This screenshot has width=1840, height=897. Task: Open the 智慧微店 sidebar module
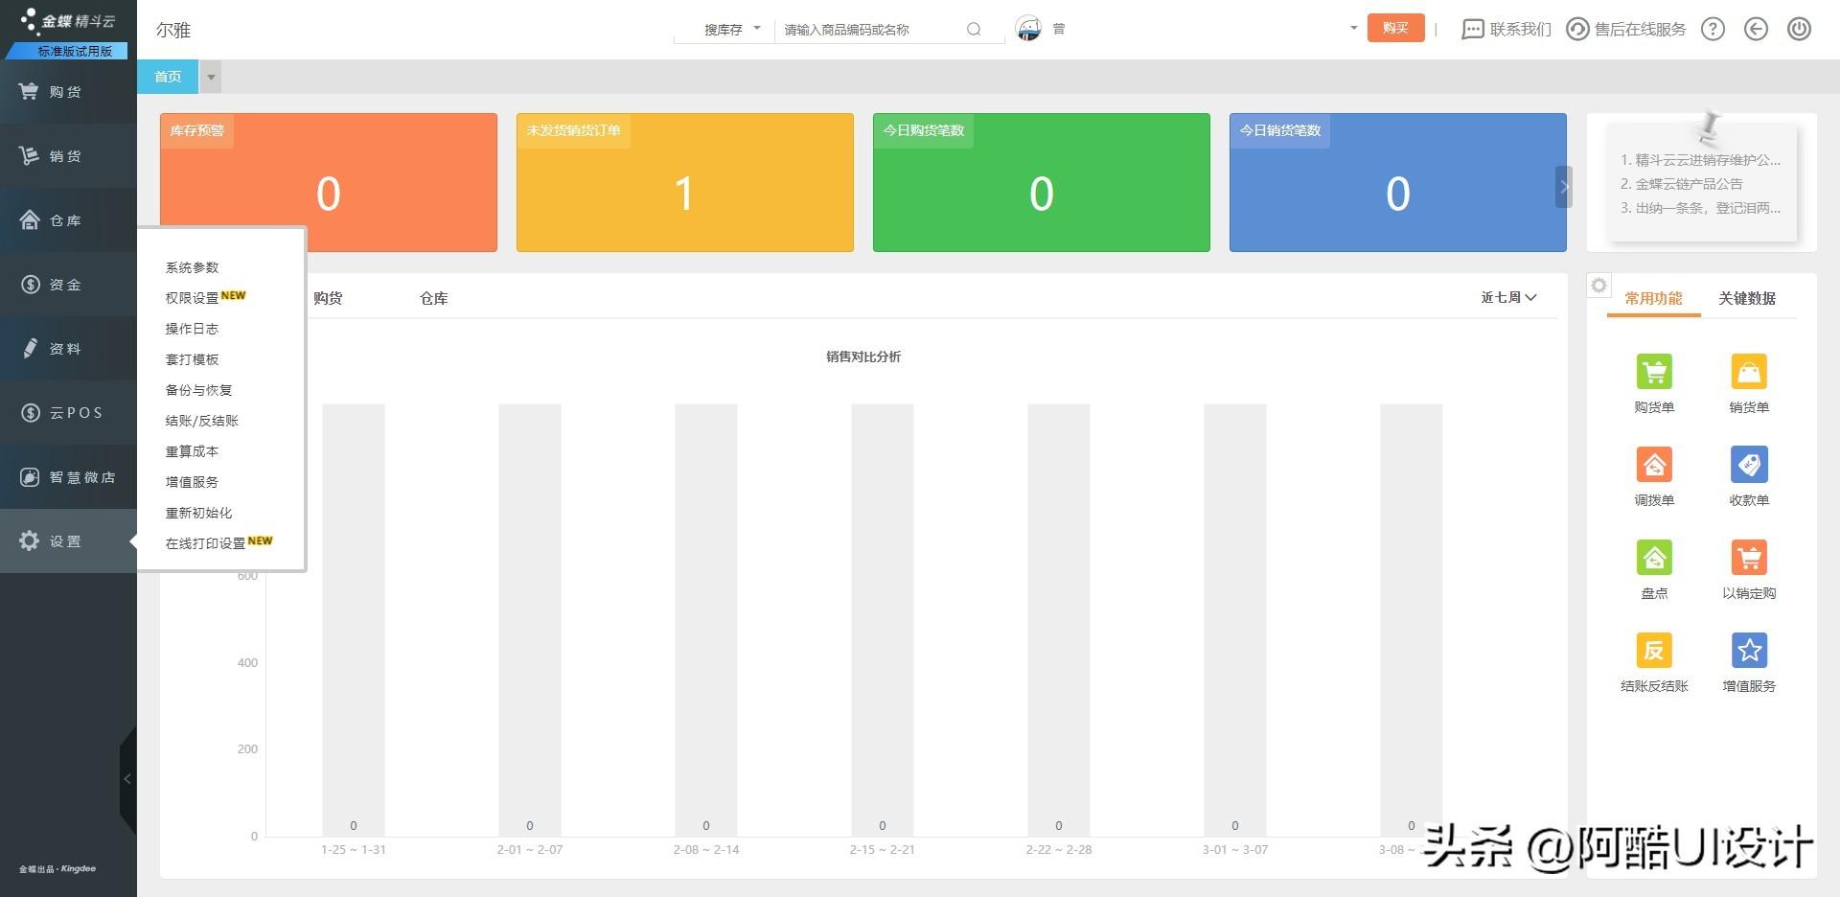68,476
